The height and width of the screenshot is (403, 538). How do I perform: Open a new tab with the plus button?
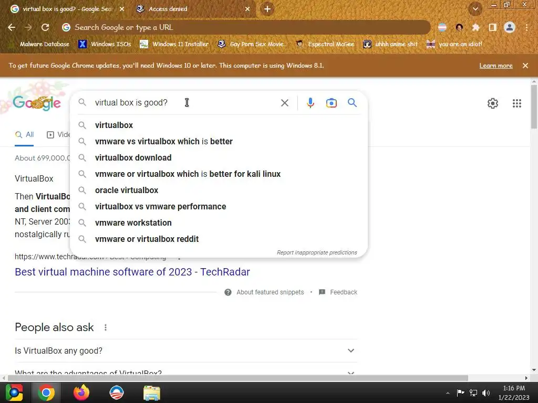click(267, 9)
